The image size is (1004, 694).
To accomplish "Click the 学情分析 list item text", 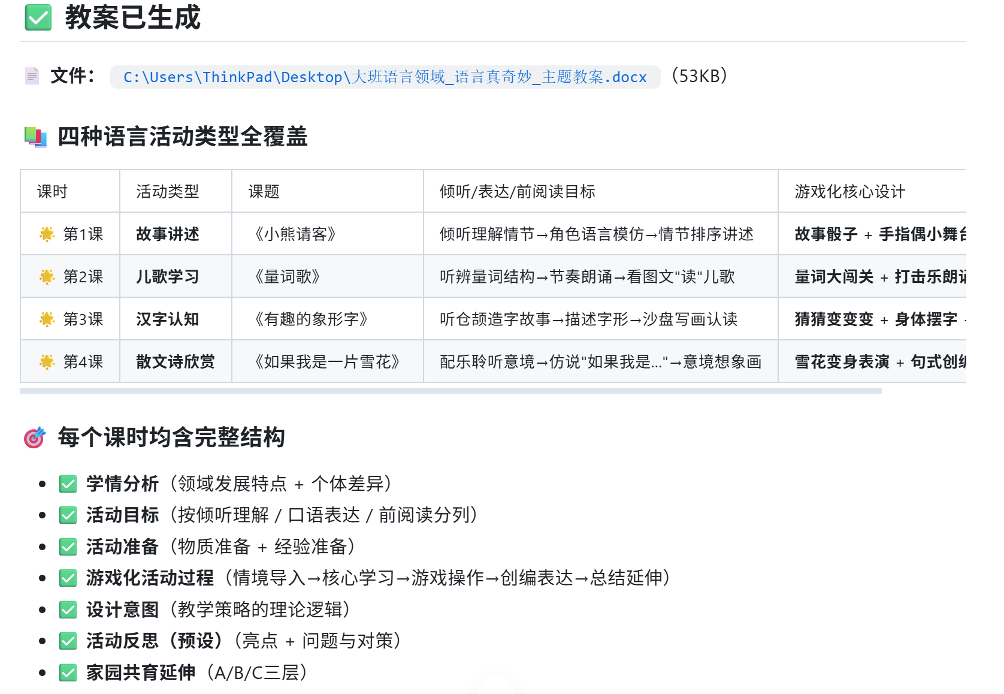I will (240, 484).
